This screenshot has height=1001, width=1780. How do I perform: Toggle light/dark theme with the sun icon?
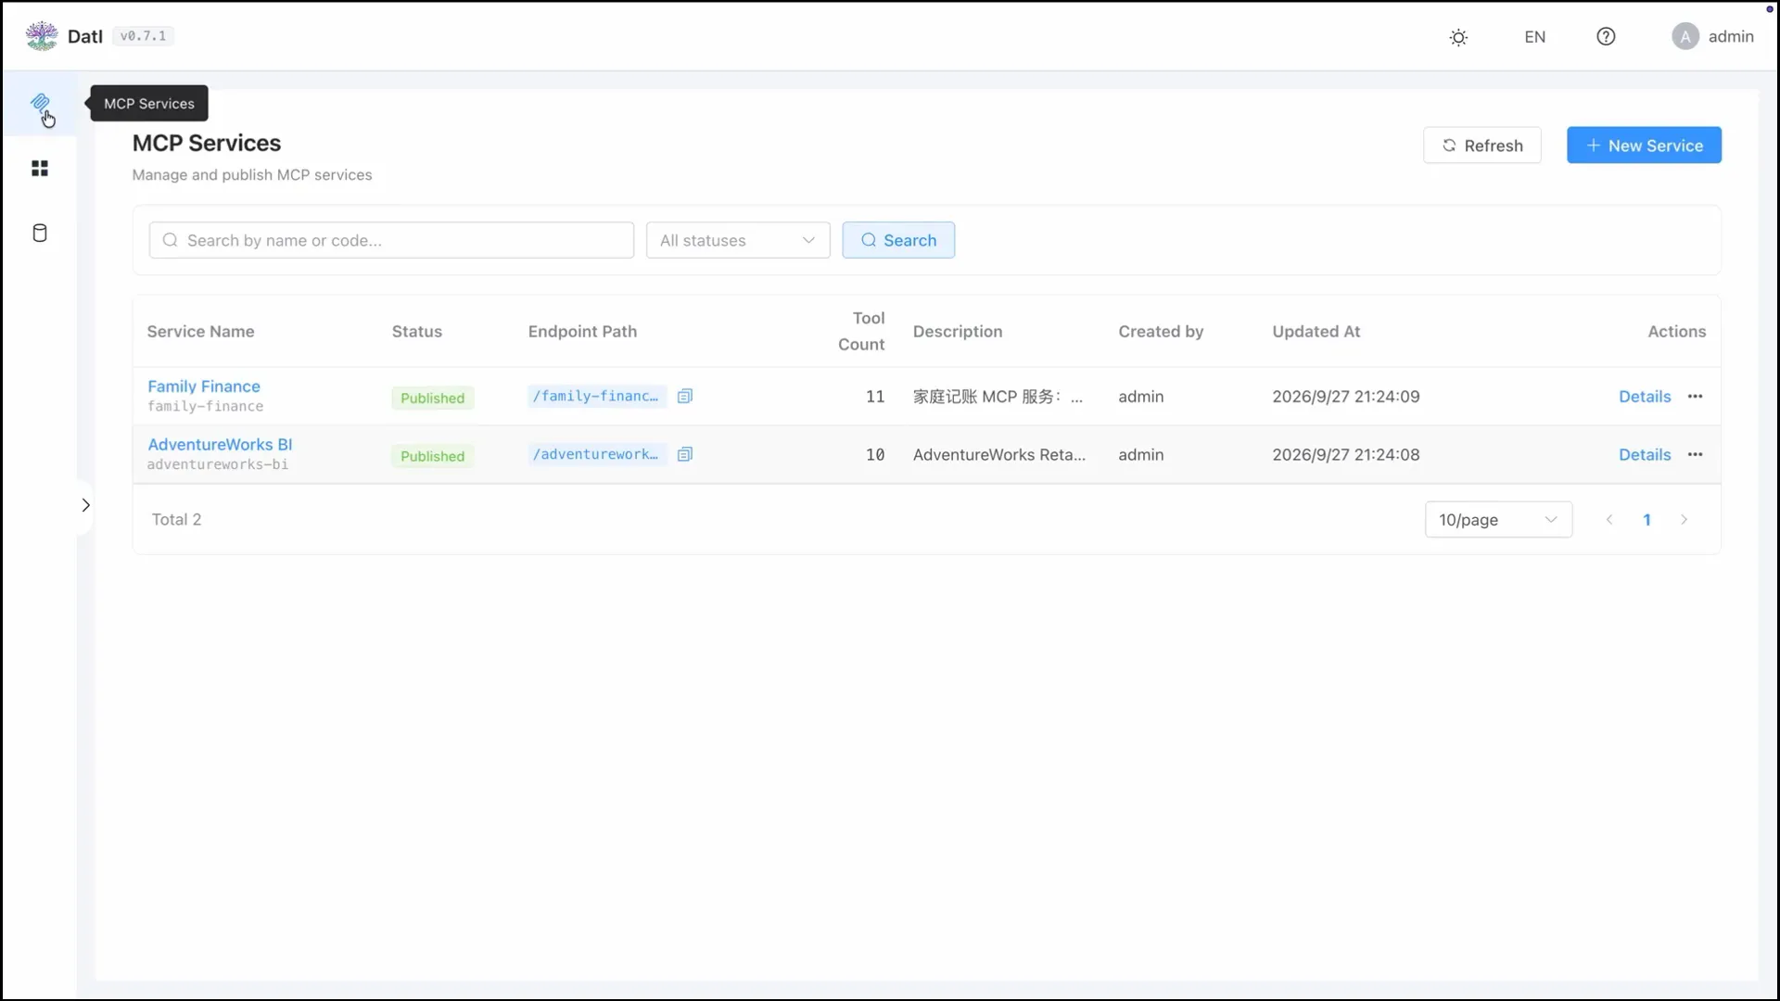click(1458, 37)
